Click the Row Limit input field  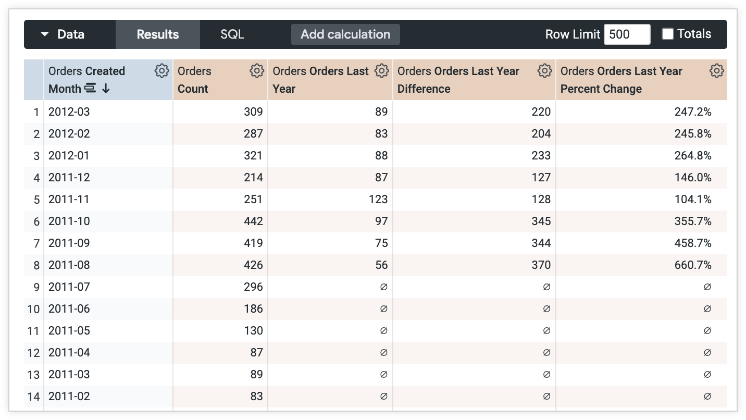point(627,33)
